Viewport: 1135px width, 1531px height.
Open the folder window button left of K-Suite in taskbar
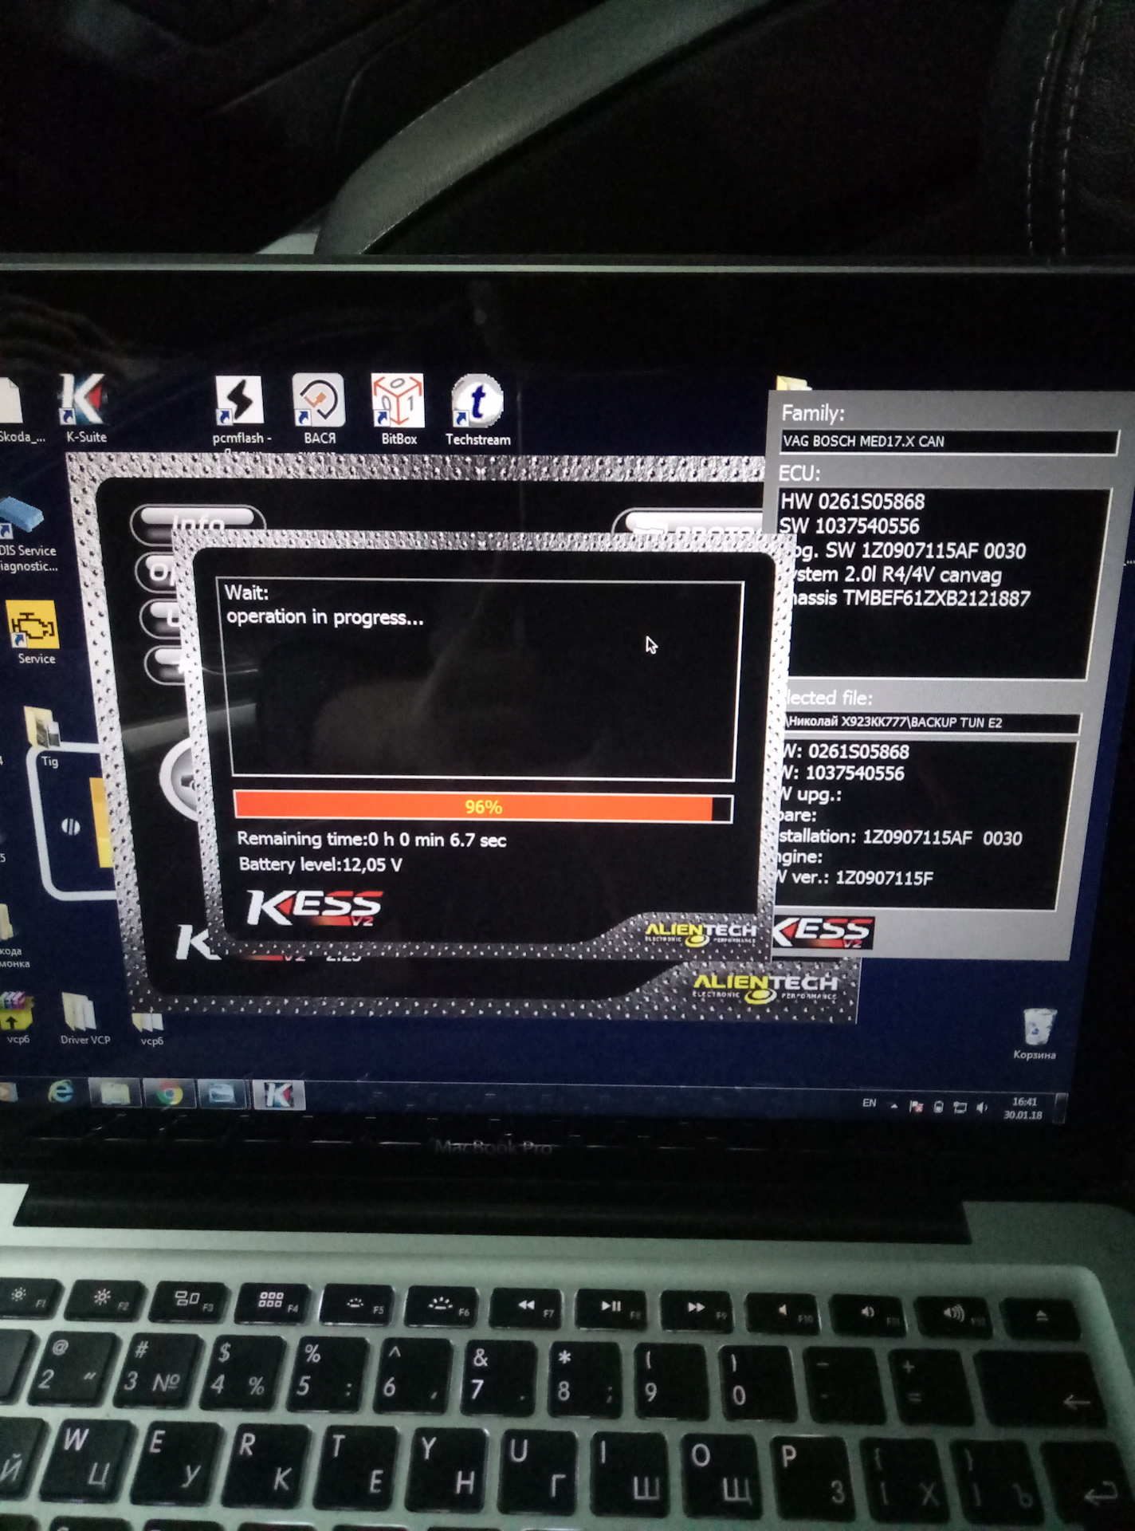221,1094
